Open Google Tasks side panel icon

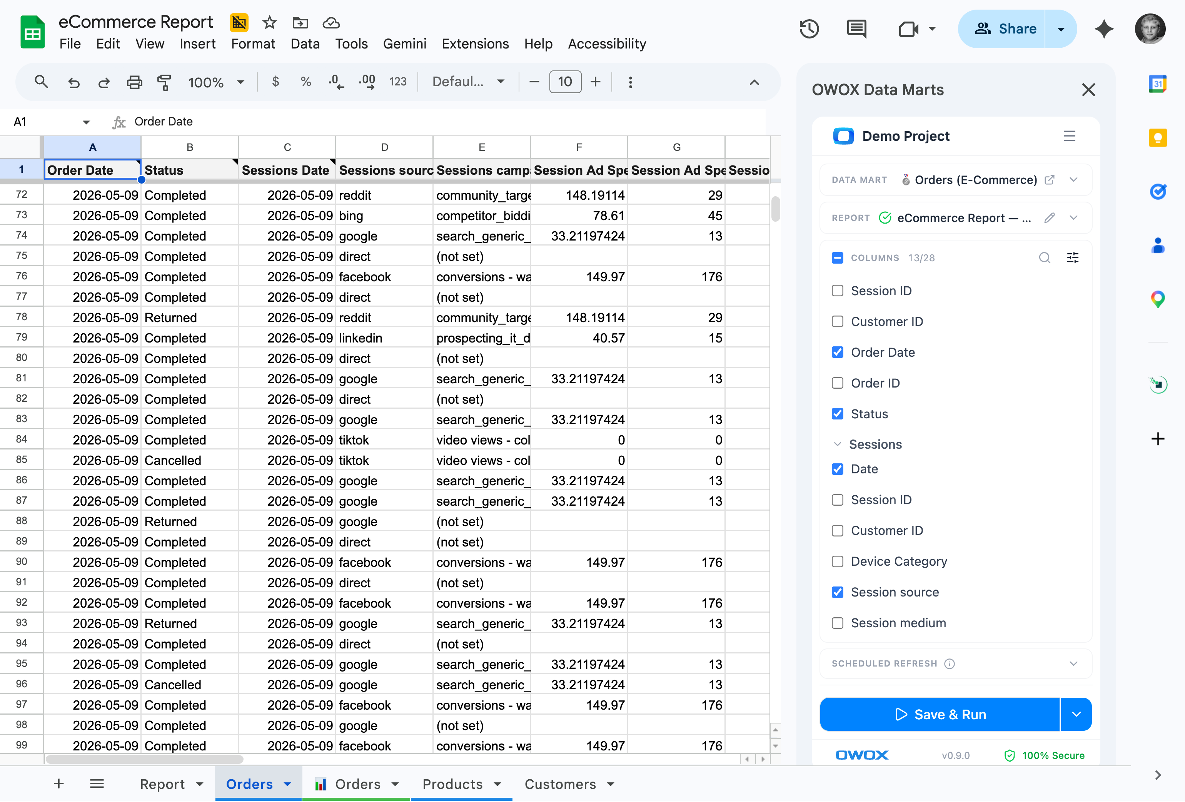pyautogui.click(x=1157, y=191)
